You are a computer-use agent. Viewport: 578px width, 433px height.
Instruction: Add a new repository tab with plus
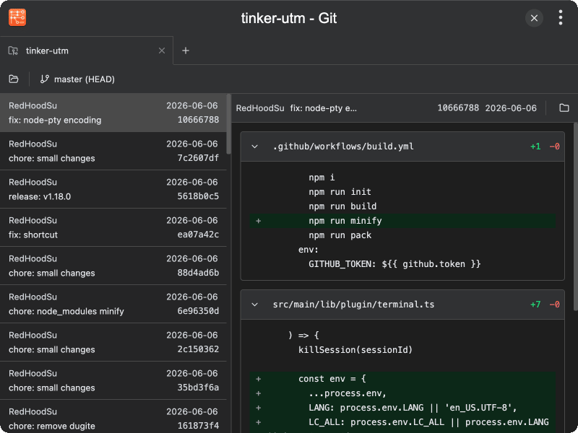click(x=186, y=51)
